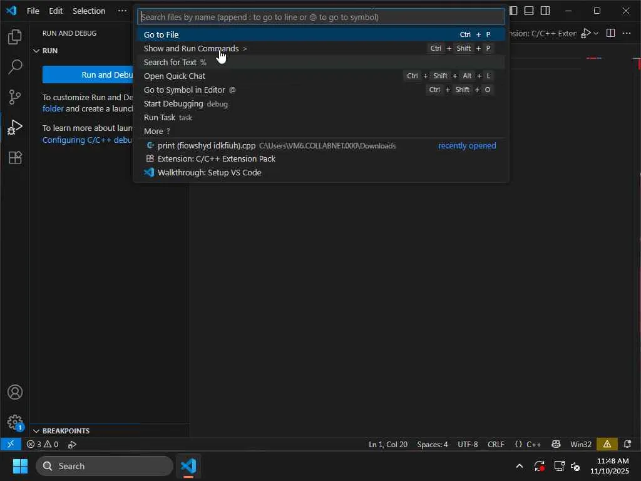Toggle primary side bar visibility
The image size is (641, 481).
click(513, 11)
